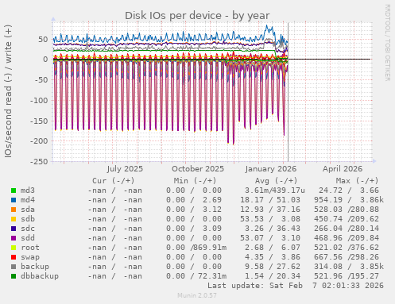
Task: Click the '-200' y-axis tick label
Action: tap(39, 141)
